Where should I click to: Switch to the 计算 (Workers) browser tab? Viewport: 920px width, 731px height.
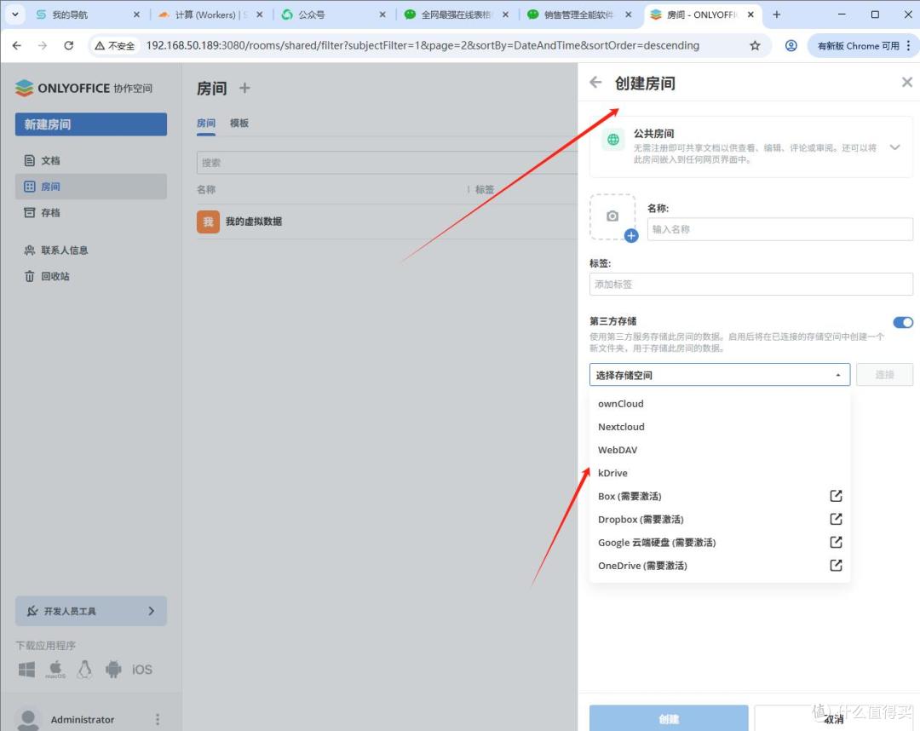pos(211,14)
